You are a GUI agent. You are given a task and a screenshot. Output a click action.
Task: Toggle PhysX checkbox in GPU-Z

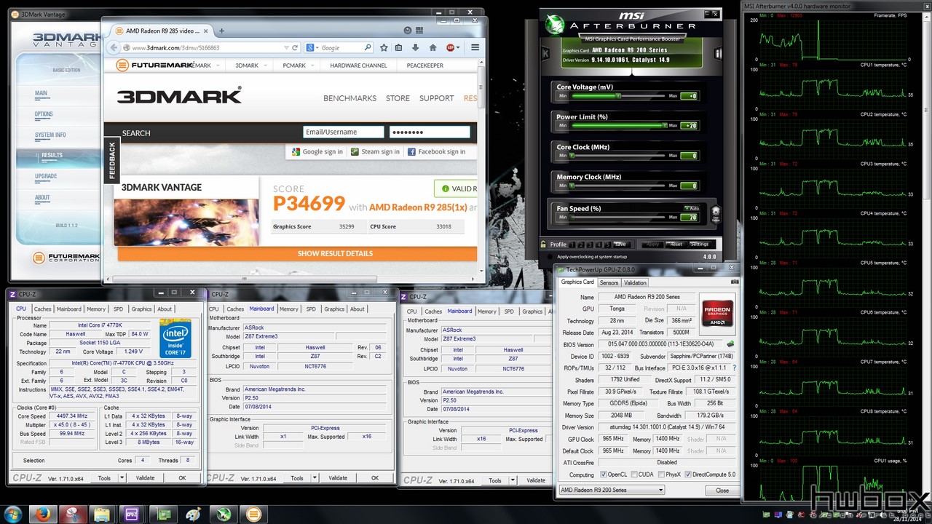tap(660, 475)
